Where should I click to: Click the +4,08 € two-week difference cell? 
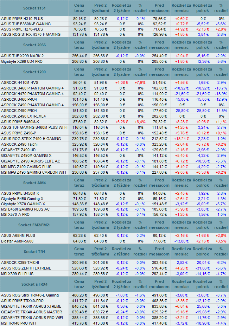pyautogui.click(x=121, y=82)
